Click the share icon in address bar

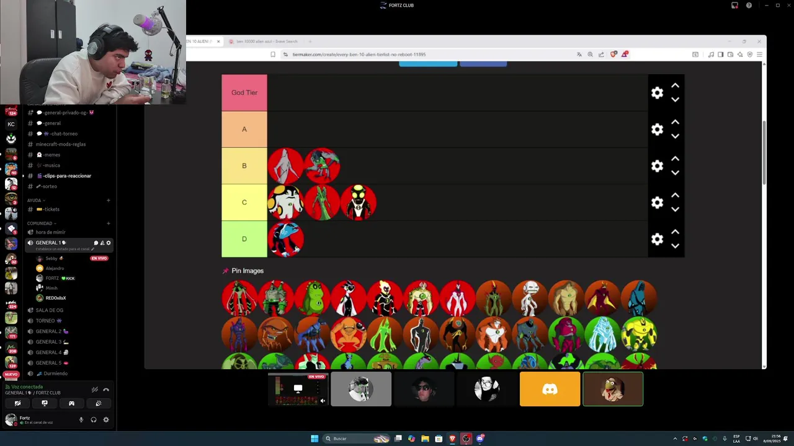[601, 55]
